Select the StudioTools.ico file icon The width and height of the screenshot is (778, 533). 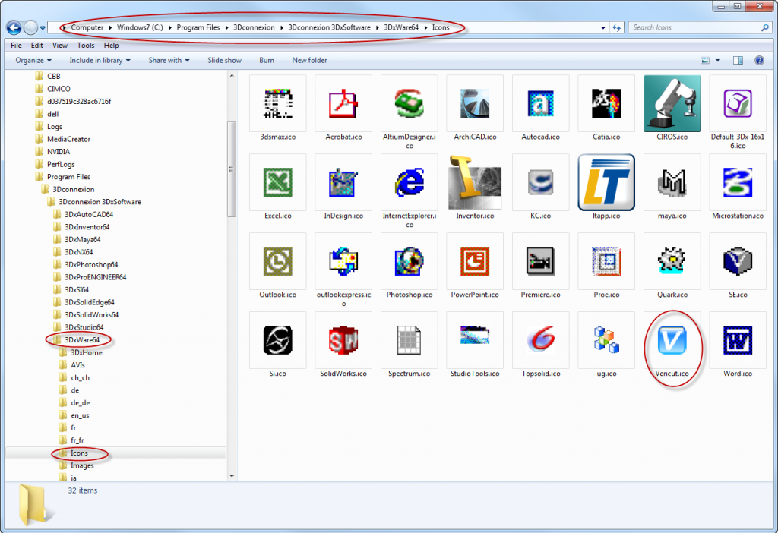pos(475,340)
